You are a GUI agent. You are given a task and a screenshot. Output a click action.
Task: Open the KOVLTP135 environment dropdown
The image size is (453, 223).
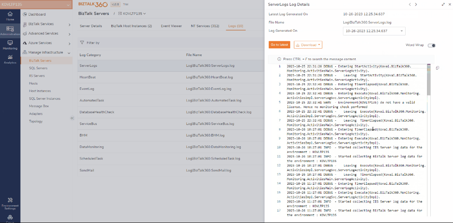pyautogui.click(x=36, y=5)
